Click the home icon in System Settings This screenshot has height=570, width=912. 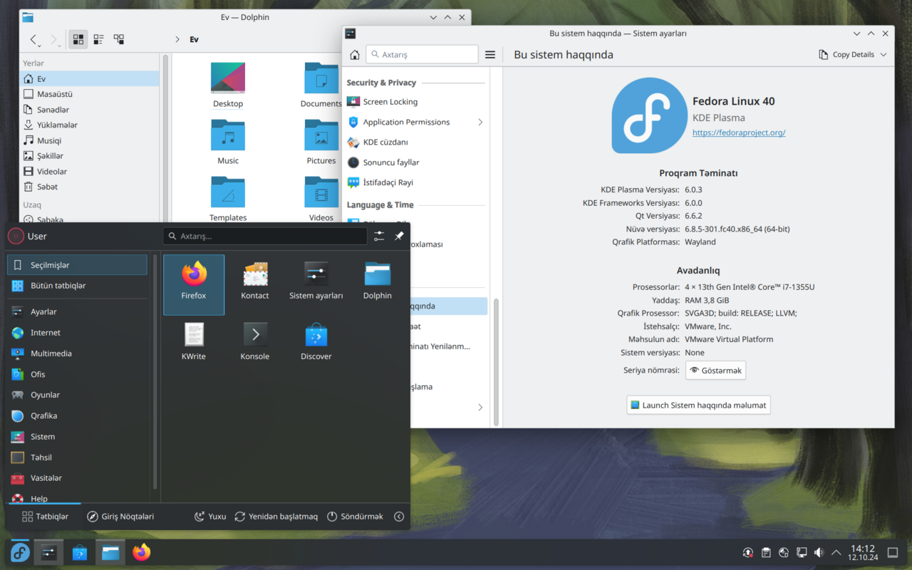pyautogui.click(x=355, y=54)
